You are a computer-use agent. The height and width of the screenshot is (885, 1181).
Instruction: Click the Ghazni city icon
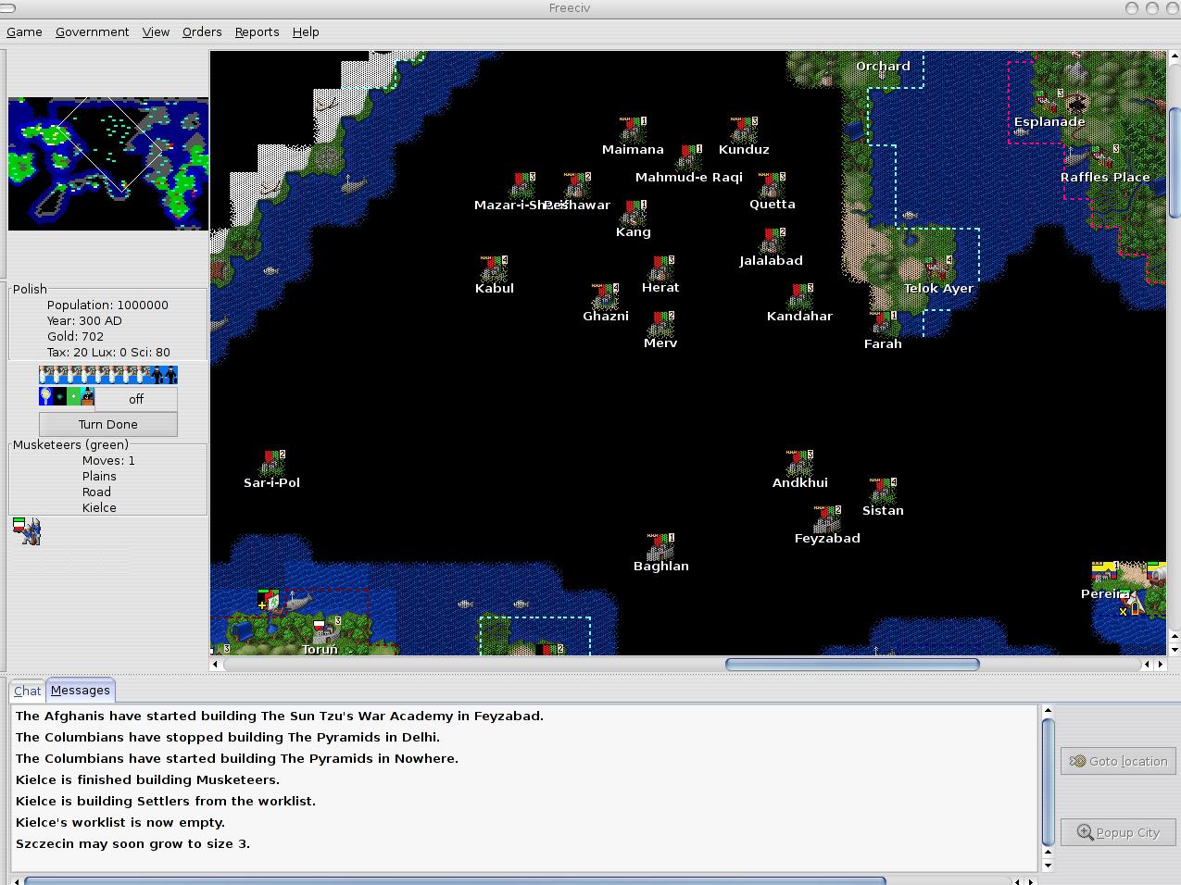tap(605, 296)
